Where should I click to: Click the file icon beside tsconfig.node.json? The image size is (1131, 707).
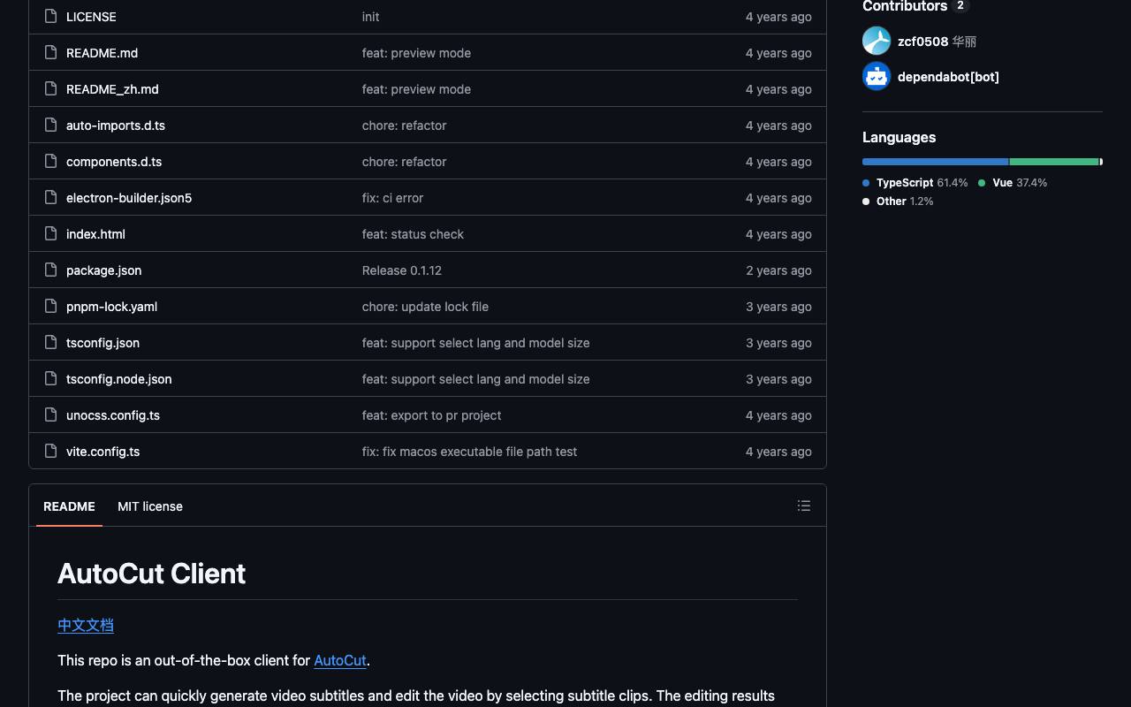click(51, 379)
